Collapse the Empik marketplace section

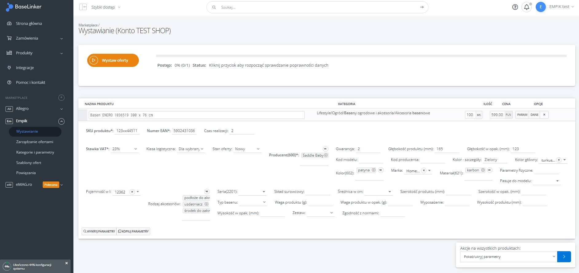click(x=61, y=121)
